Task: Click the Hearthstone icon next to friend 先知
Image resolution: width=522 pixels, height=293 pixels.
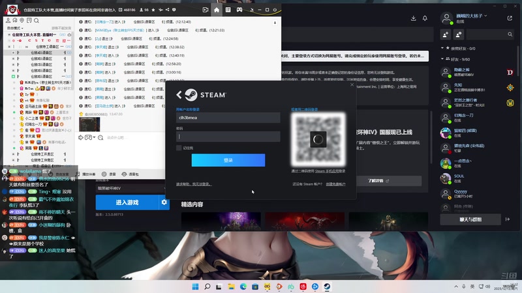Action: point(510,87)
